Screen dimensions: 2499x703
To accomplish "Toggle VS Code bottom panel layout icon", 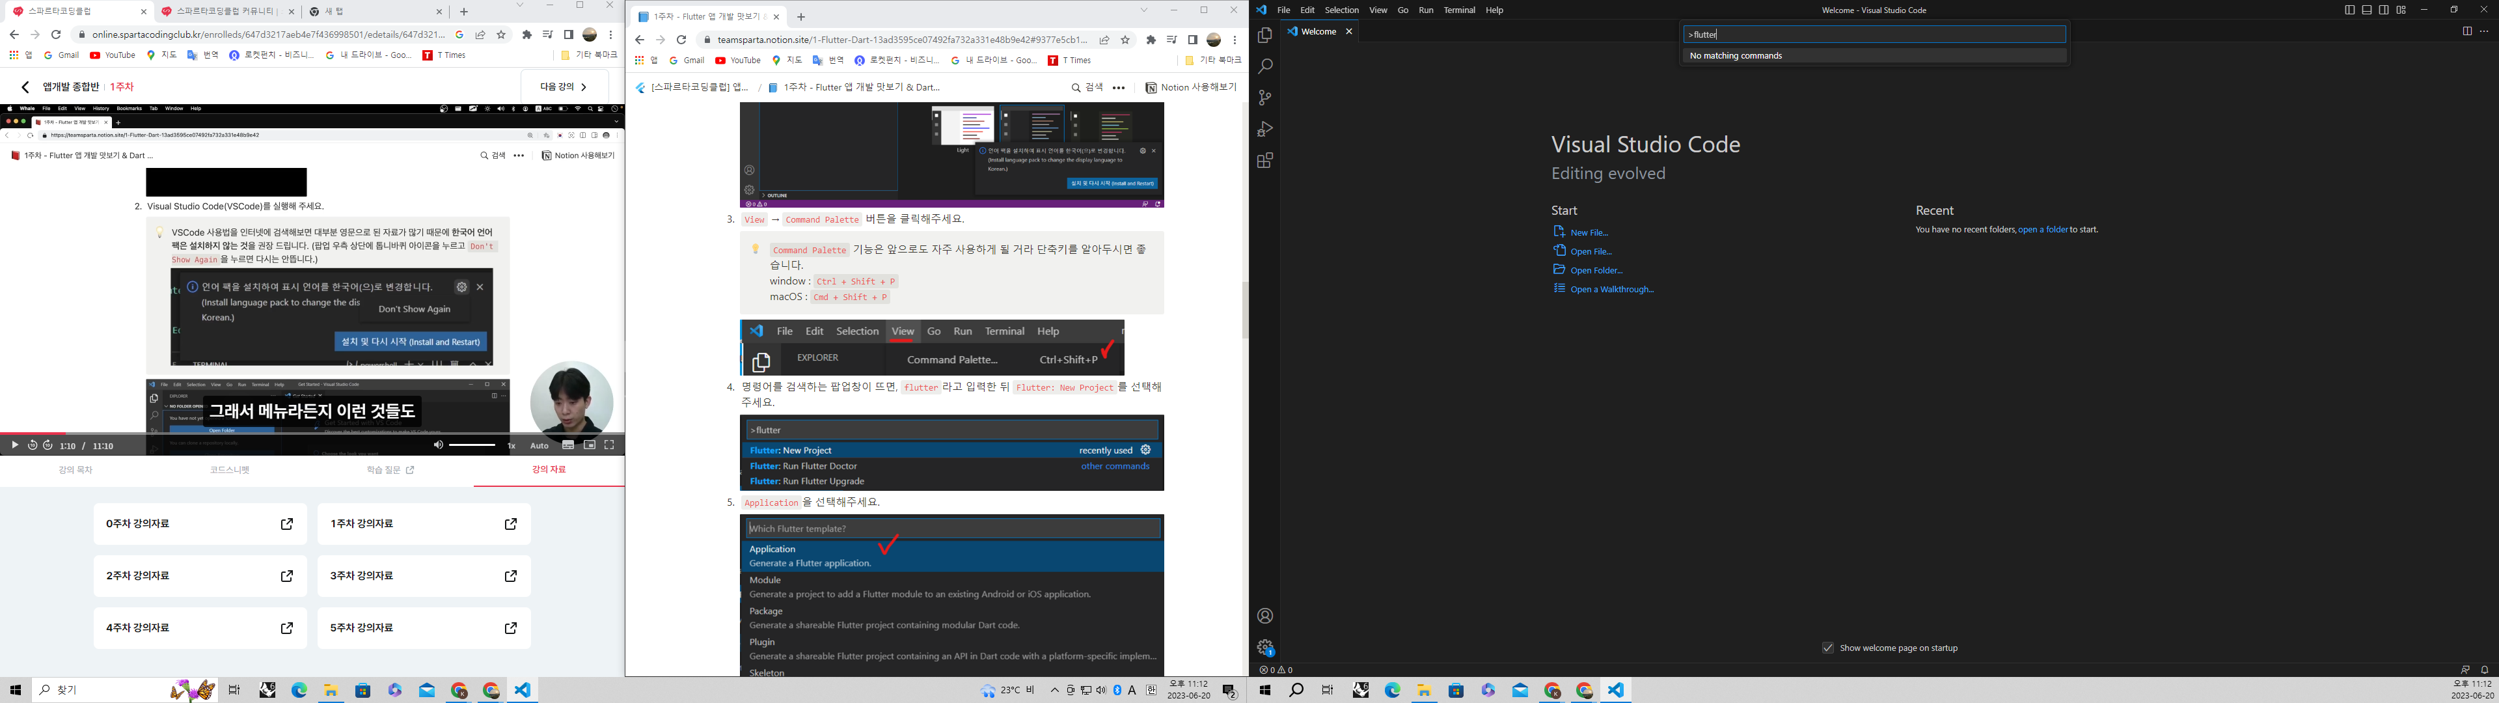I will 2366,10.
